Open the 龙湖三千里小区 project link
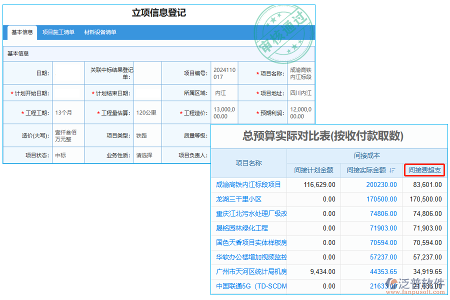Screen dimensions: 450x300 tap(238, 199)
